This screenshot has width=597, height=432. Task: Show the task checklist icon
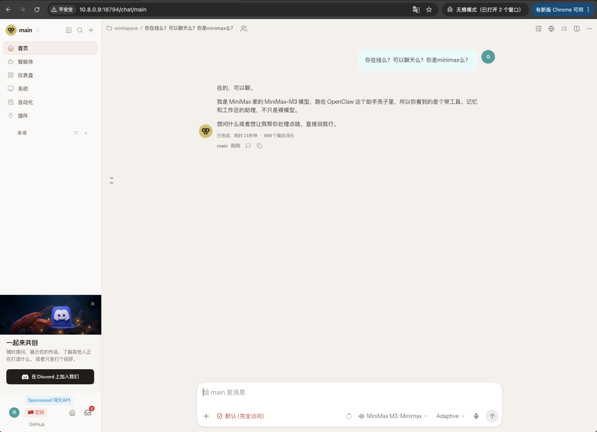(564, 29)
